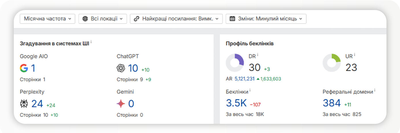Image resolution: width=400 pixels, height=133 pixels.
Task: Click the Google AIO logo icon
Action: [24, 68]
